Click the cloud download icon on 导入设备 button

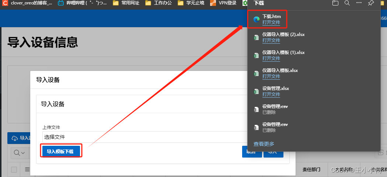point(15,138)
